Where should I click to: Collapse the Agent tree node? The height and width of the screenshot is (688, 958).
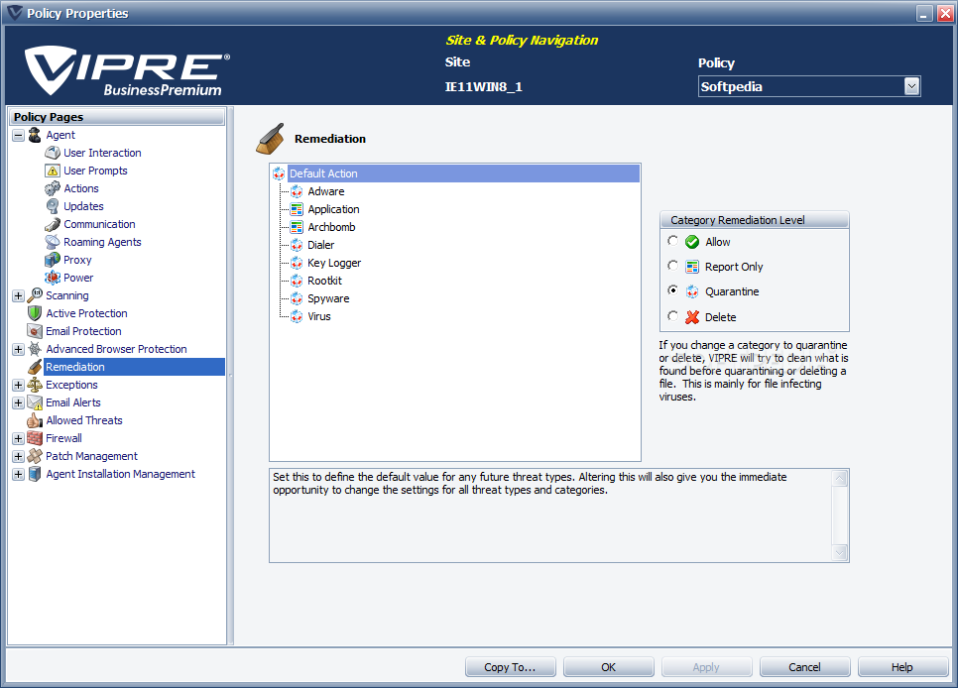[x=18, y=135]
